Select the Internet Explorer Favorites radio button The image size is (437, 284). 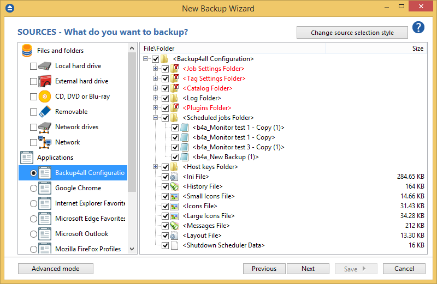[x=33, y=204]
